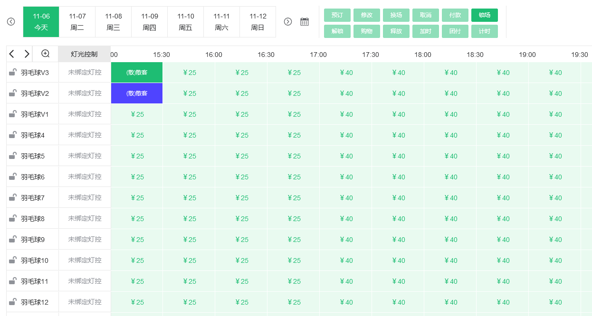
Task: Click the zoom-in magnifier icon
Action: click(x=46, y=54)
